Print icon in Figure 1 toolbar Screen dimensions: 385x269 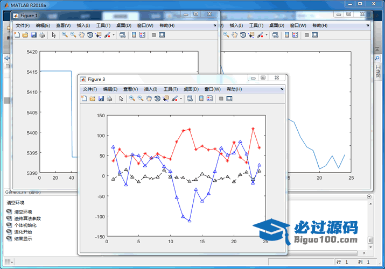coord(42,35)
